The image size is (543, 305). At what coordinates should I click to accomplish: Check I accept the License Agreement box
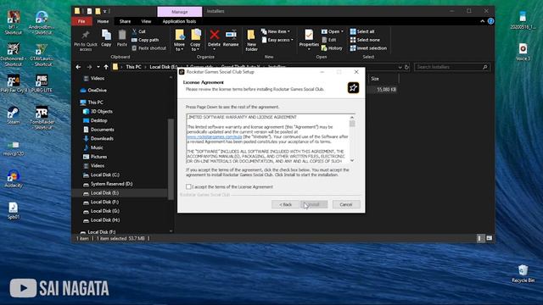click(188, 186)
